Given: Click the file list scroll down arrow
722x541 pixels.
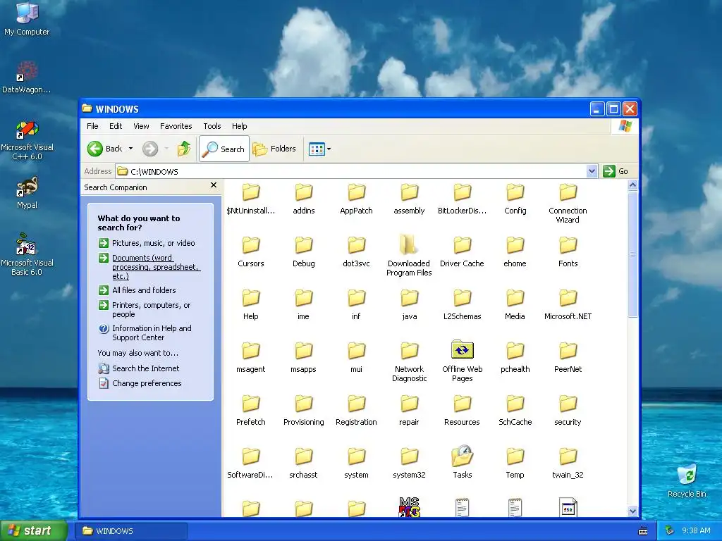Looking at the screenshot, I should click(632, 511).
